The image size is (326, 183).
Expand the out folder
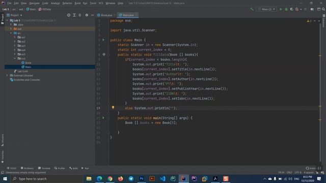coord(11,28)
